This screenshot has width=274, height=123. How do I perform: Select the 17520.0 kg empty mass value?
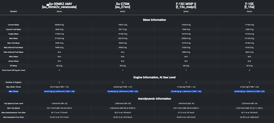59,34
